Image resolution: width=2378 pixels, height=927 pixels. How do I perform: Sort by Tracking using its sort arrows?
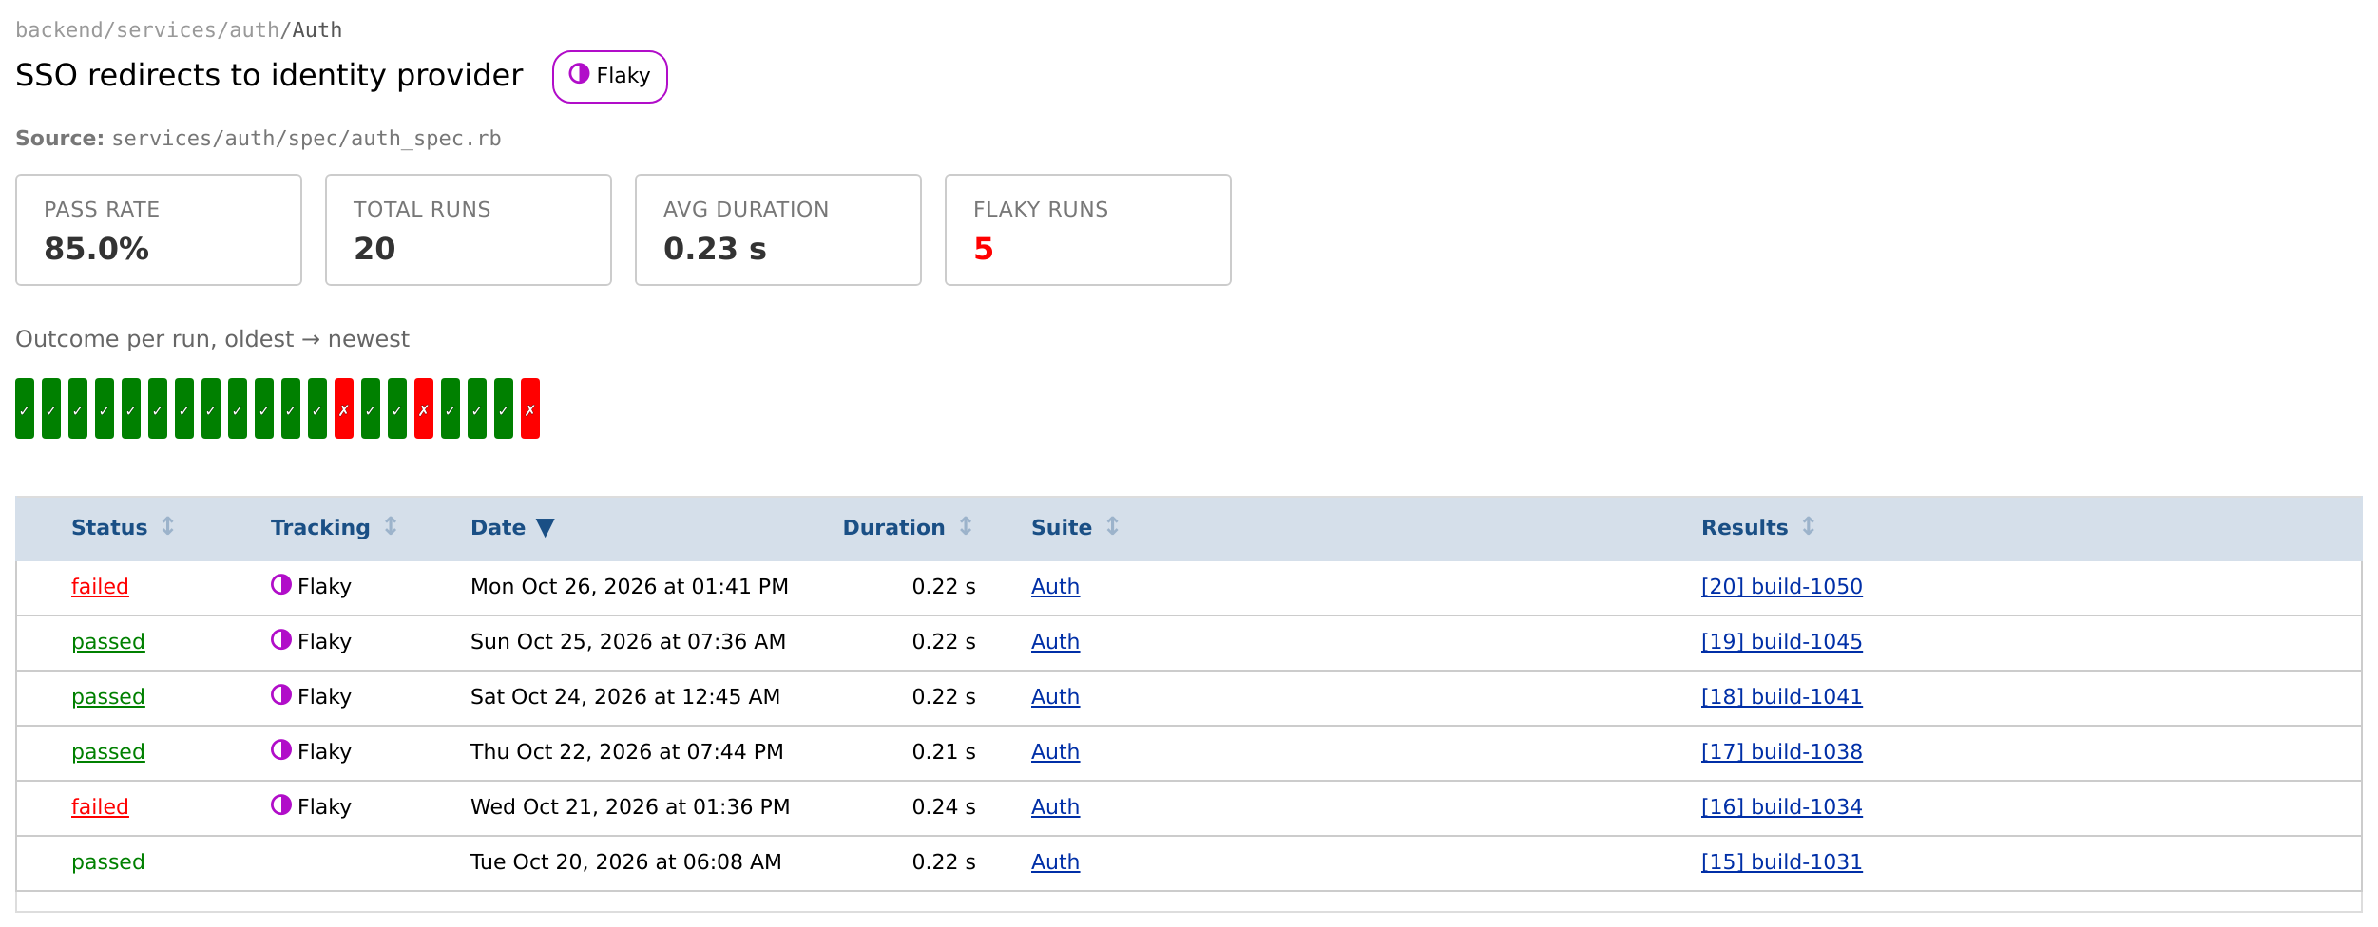click(391, 526)
